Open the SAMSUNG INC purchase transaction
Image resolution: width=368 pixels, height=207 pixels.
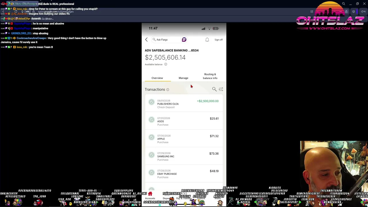pos(184,156)
